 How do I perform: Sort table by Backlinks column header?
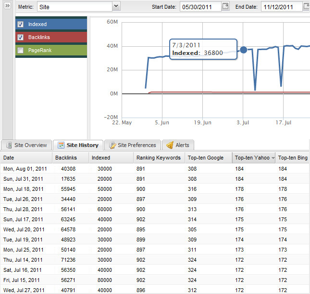(66, 158)
